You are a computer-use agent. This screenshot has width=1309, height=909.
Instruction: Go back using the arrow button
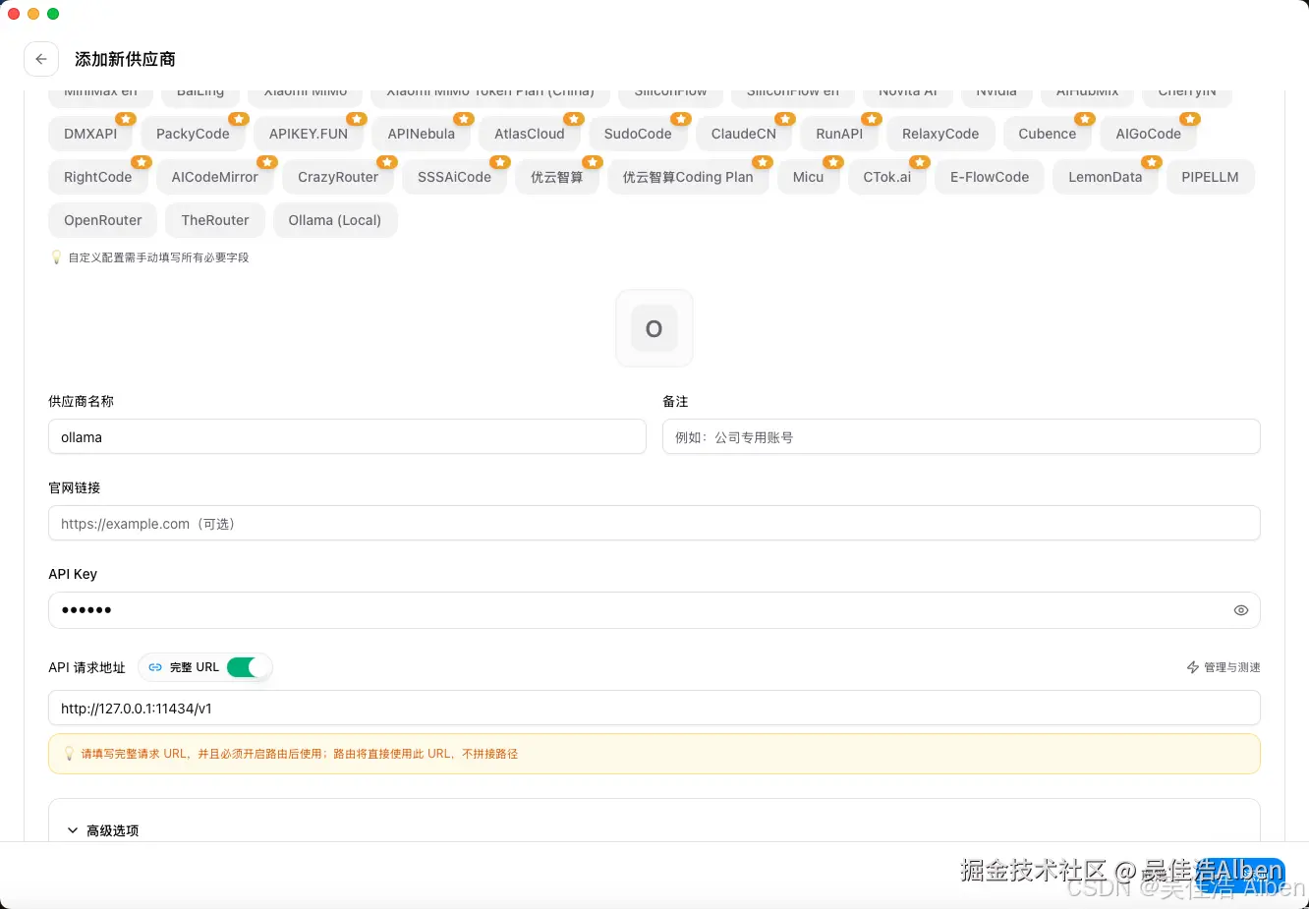click(x=41, y=59)
